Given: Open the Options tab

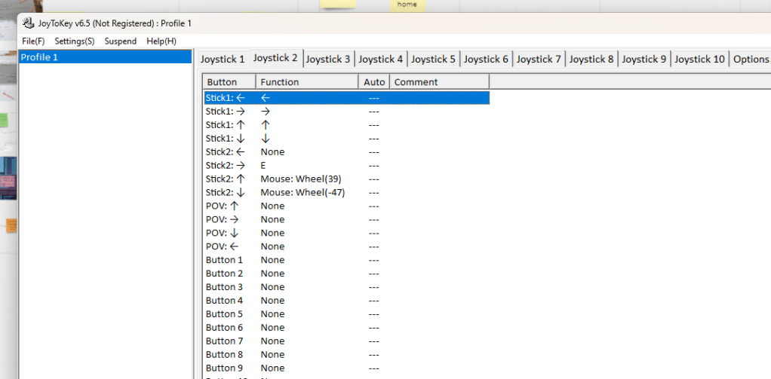Looking at the screenshot, I should click(751, 60).
